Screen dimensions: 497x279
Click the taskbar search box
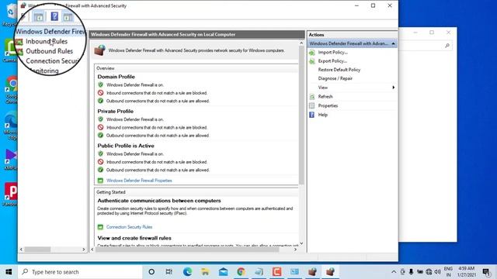80,272
